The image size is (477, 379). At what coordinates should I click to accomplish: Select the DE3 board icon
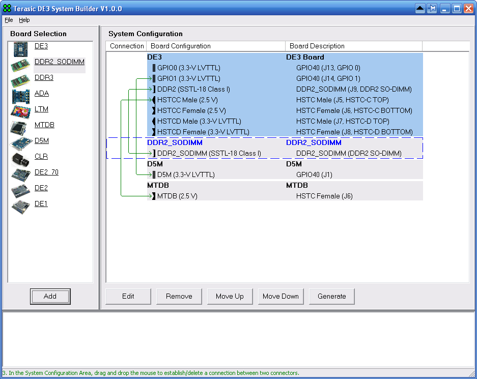click(x=20, y=49)
